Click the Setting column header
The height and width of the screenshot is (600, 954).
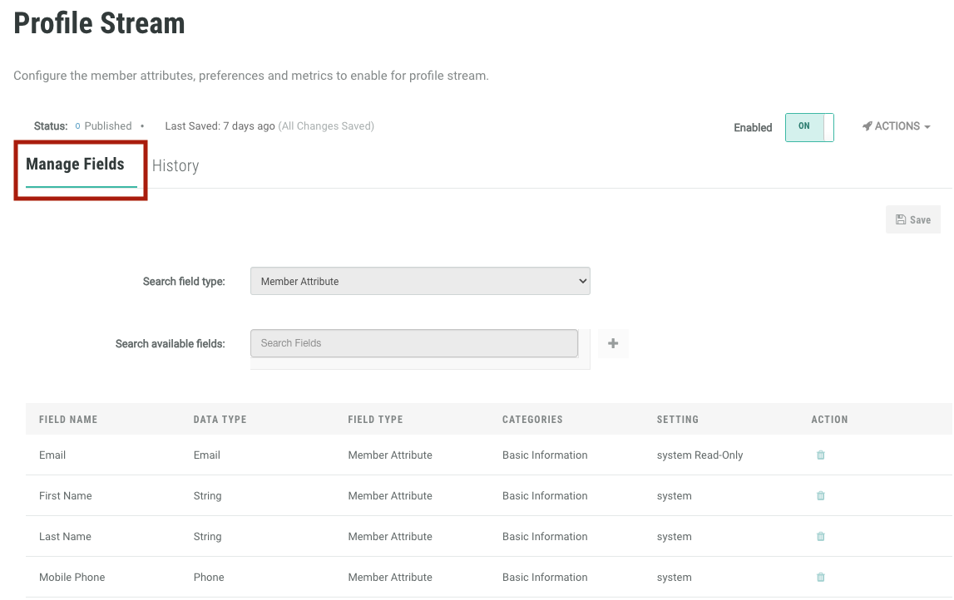pyautogui.click(x=677, y=420)
